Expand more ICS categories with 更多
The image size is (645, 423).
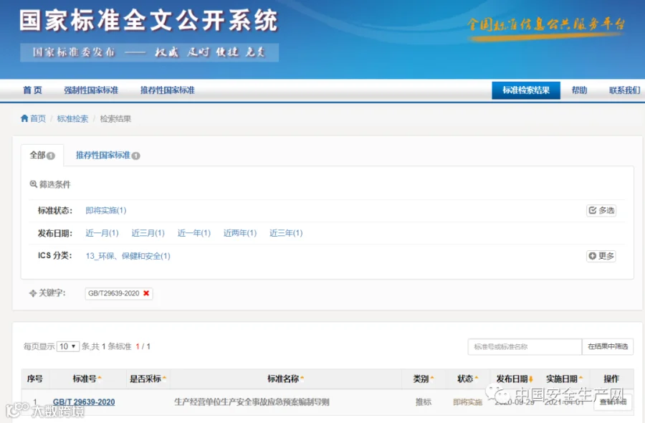(x=601, y=256)
